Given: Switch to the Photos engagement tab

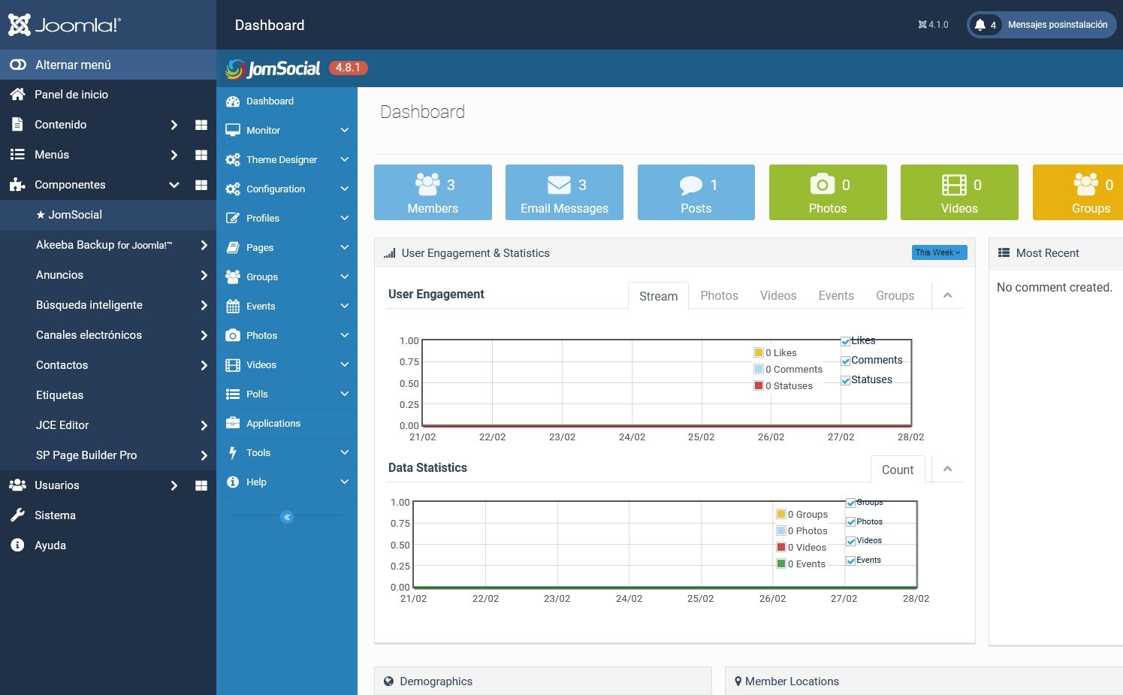Looking at the screenshot, I should [x=719, y=296].
